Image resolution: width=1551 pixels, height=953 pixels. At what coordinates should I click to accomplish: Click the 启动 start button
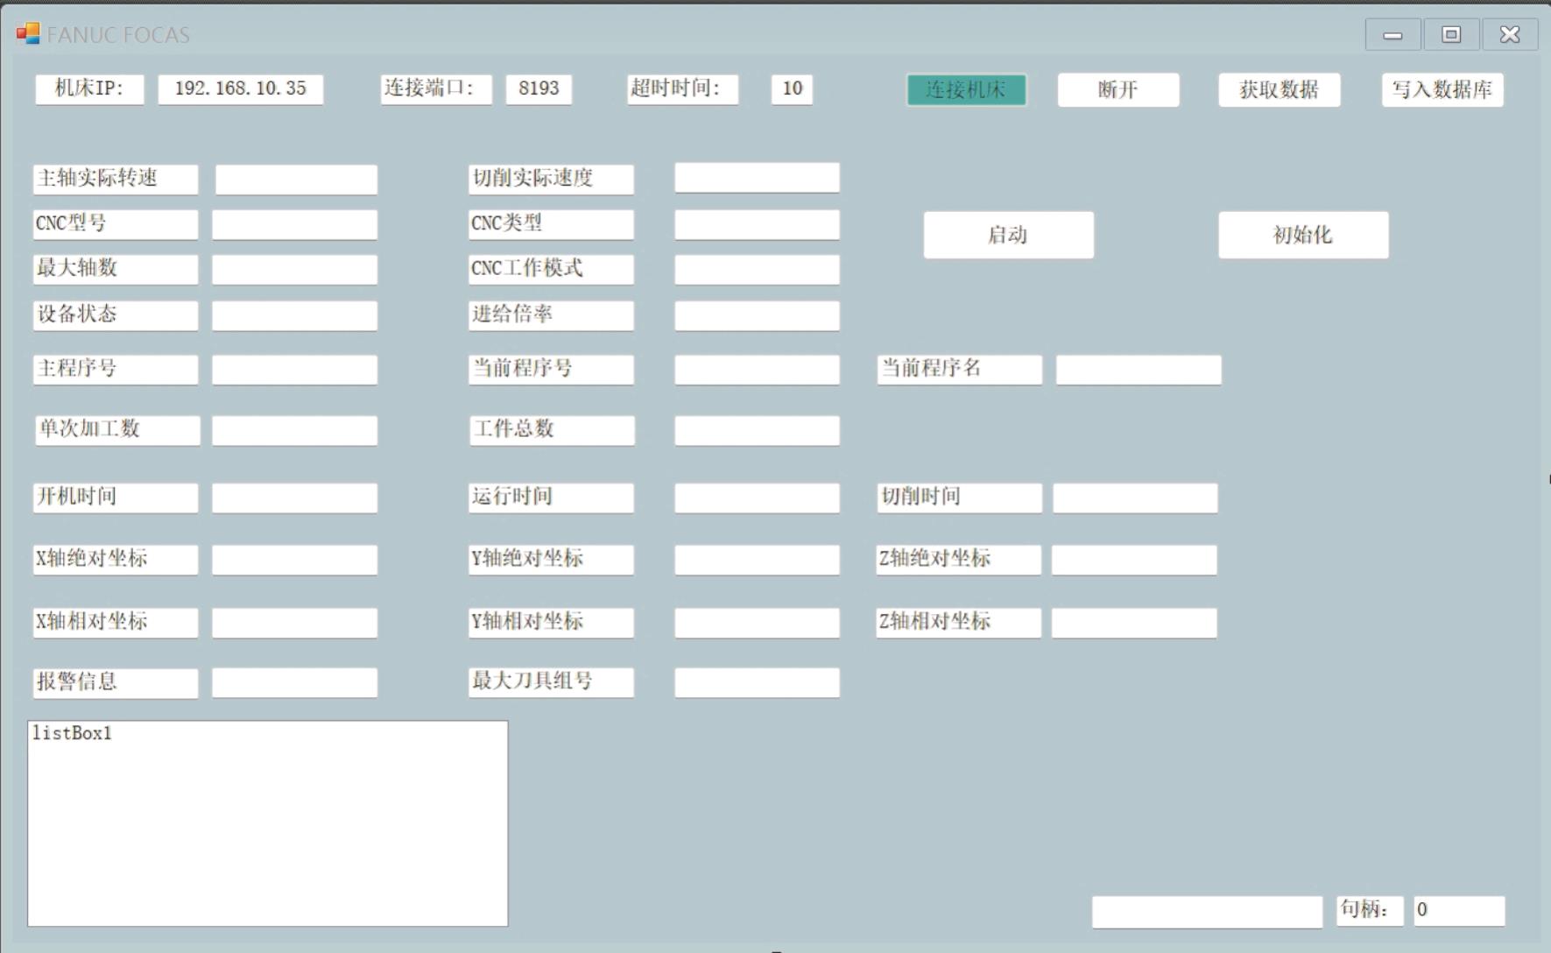coord(1008,235)
